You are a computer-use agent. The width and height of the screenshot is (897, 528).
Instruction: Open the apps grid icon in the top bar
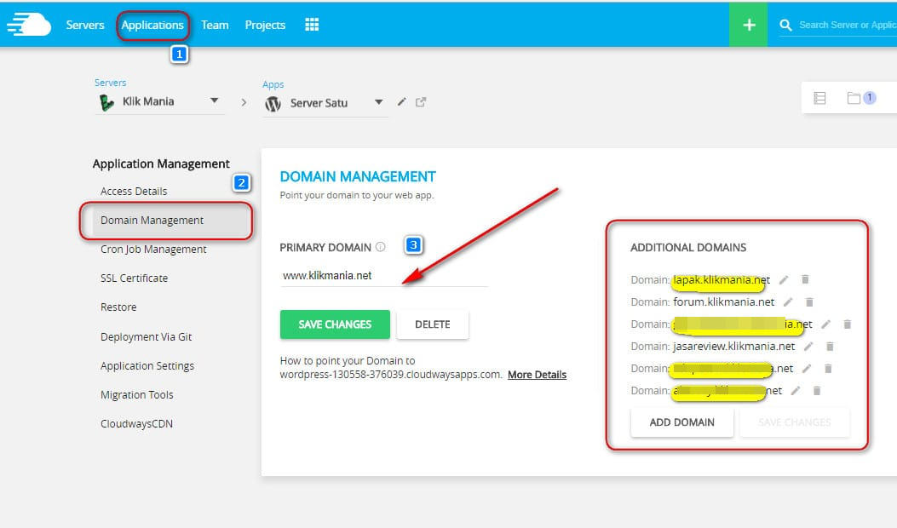(312, 25)
